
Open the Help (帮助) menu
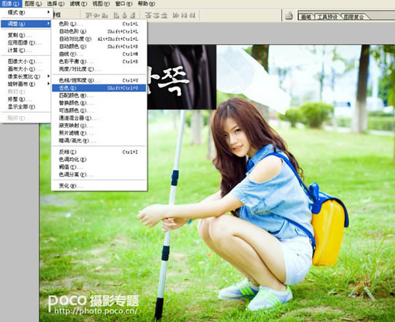click(x=147, y=4)
